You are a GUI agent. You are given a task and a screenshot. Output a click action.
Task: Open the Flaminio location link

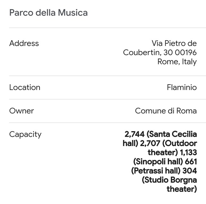[x=182, y=87]
